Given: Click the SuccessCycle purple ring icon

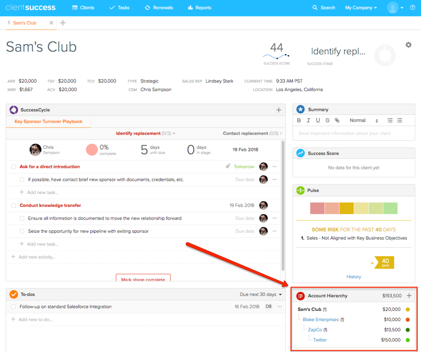Looking at the screenshot, I should 14,110.
